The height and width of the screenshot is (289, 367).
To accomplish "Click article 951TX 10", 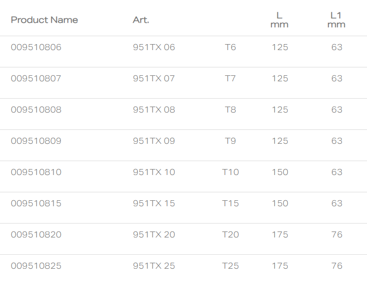I will click(x=154, y=172).
